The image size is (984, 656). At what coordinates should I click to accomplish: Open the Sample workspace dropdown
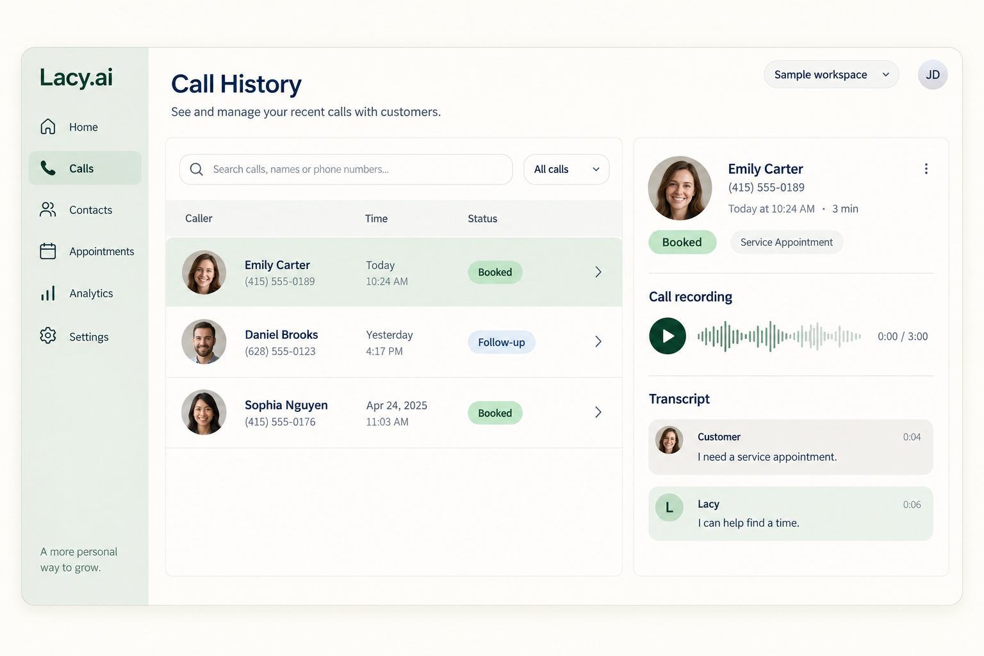pos(831,75)
